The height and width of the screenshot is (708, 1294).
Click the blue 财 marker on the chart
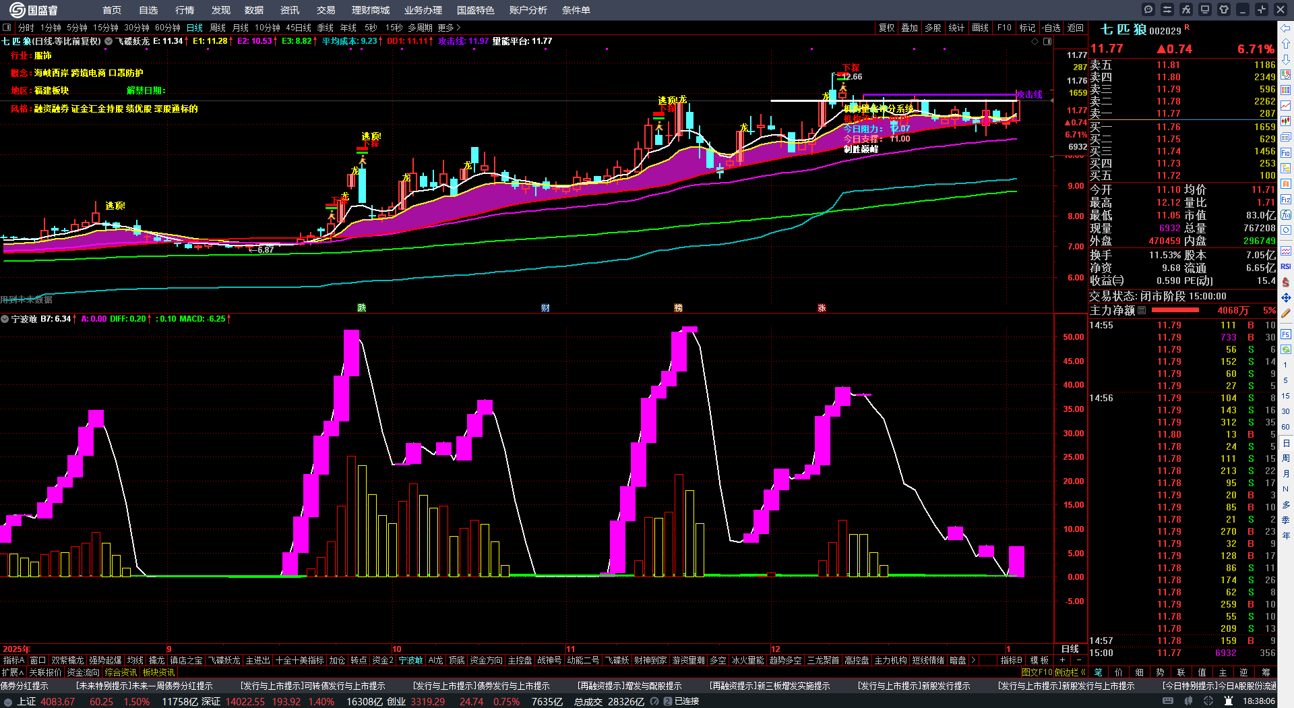tap(545, 307)
